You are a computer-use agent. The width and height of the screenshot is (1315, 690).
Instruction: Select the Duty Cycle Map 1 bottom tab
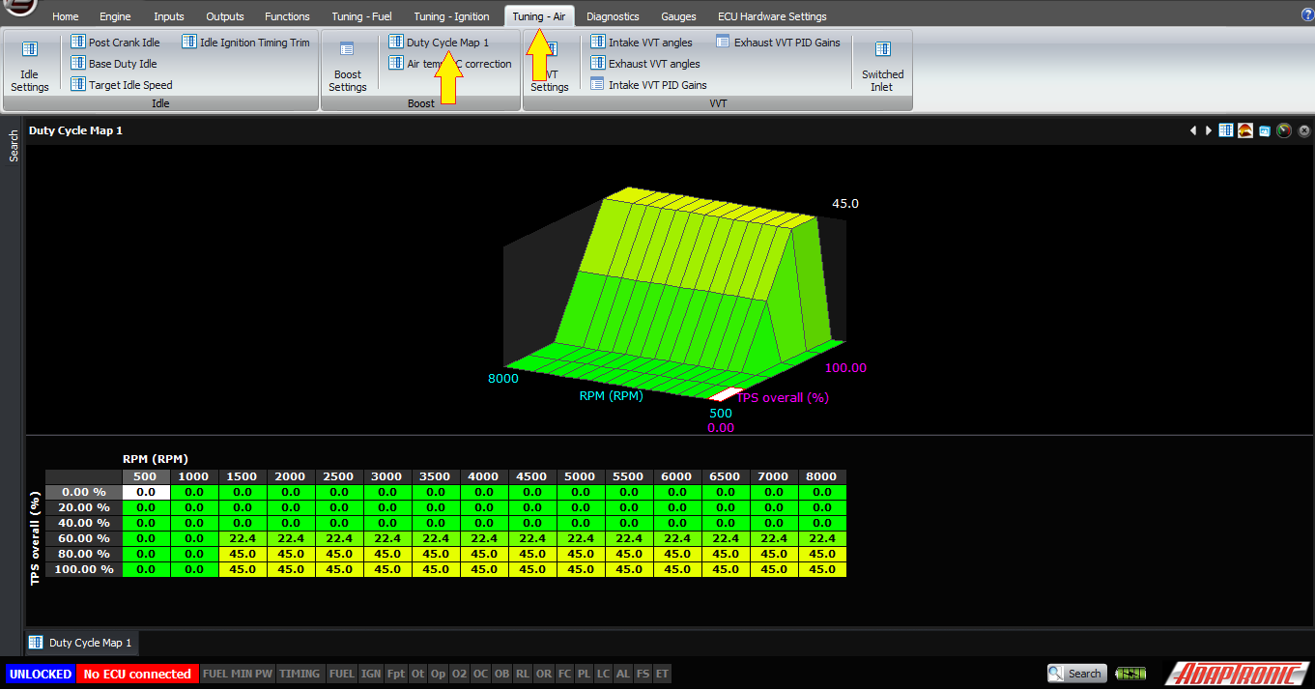pyautogui.click(x=81, y=643)
